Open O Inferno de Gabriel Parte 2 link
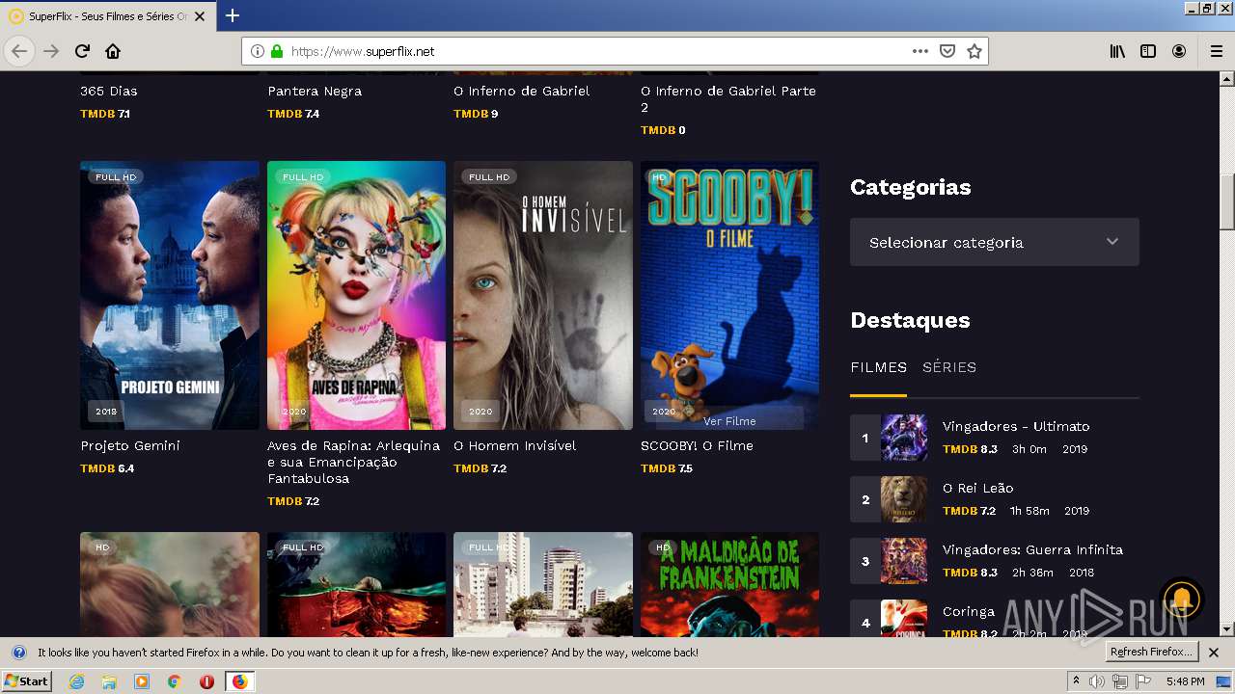Screen dimensions: 1235x694 (728, 98)
